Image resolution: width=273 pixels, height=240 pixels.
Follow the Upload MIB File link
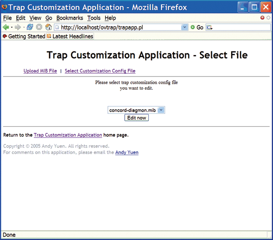coord(40,71)
